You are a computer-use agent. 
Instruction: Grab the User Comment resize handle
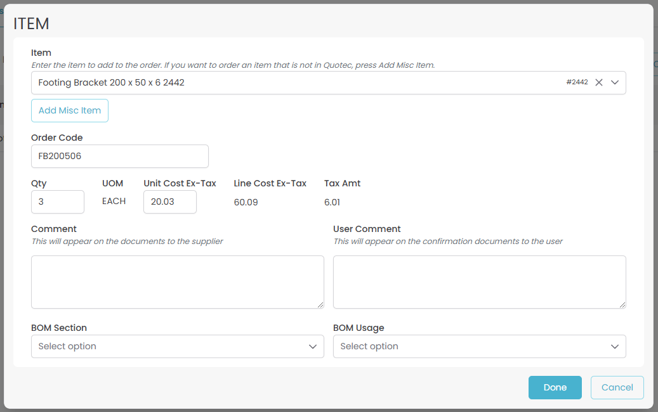tap(622, 305)
